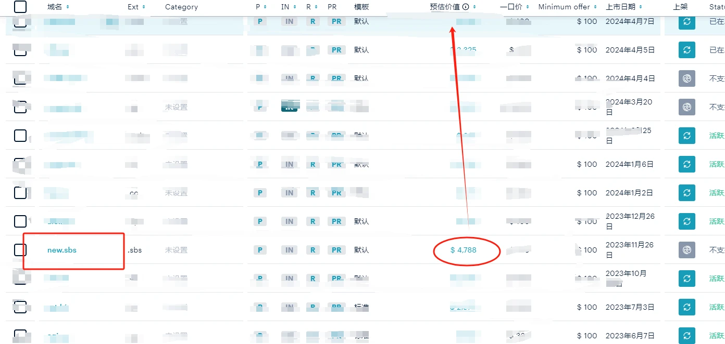Click the refresh icon in the 2024年1月6日 row
725x344 pixels.
687,164
